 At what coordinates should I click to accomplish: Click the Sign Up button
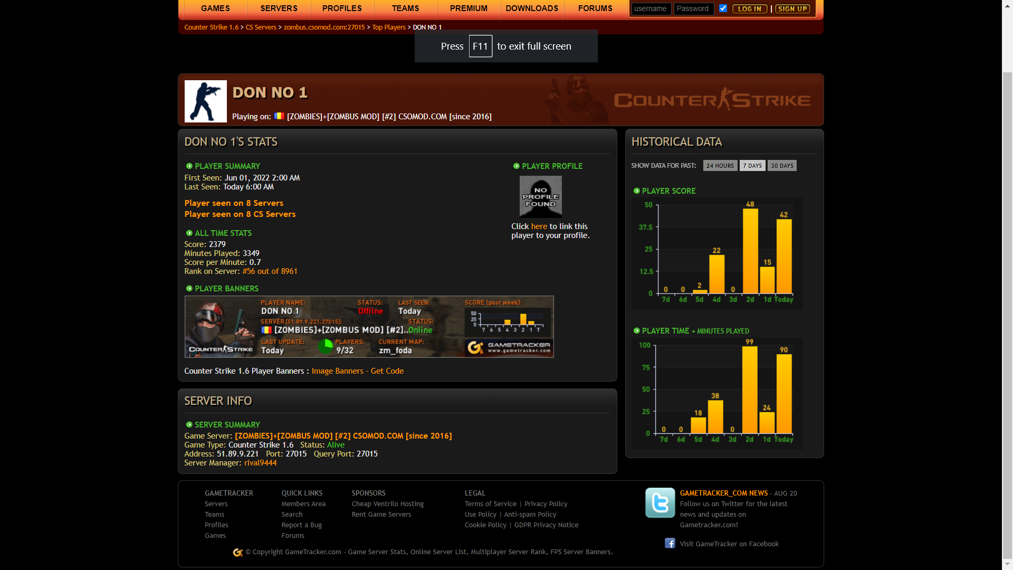792,9
